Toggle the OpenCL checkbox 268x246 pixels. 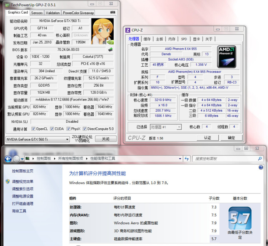pos(34,129)
